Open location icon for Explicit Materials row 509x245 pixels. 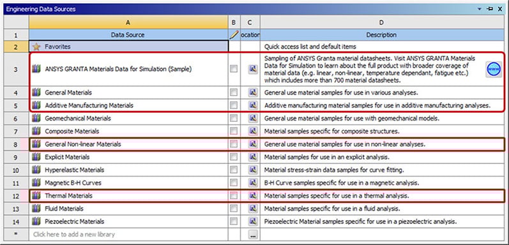[253, 157]
